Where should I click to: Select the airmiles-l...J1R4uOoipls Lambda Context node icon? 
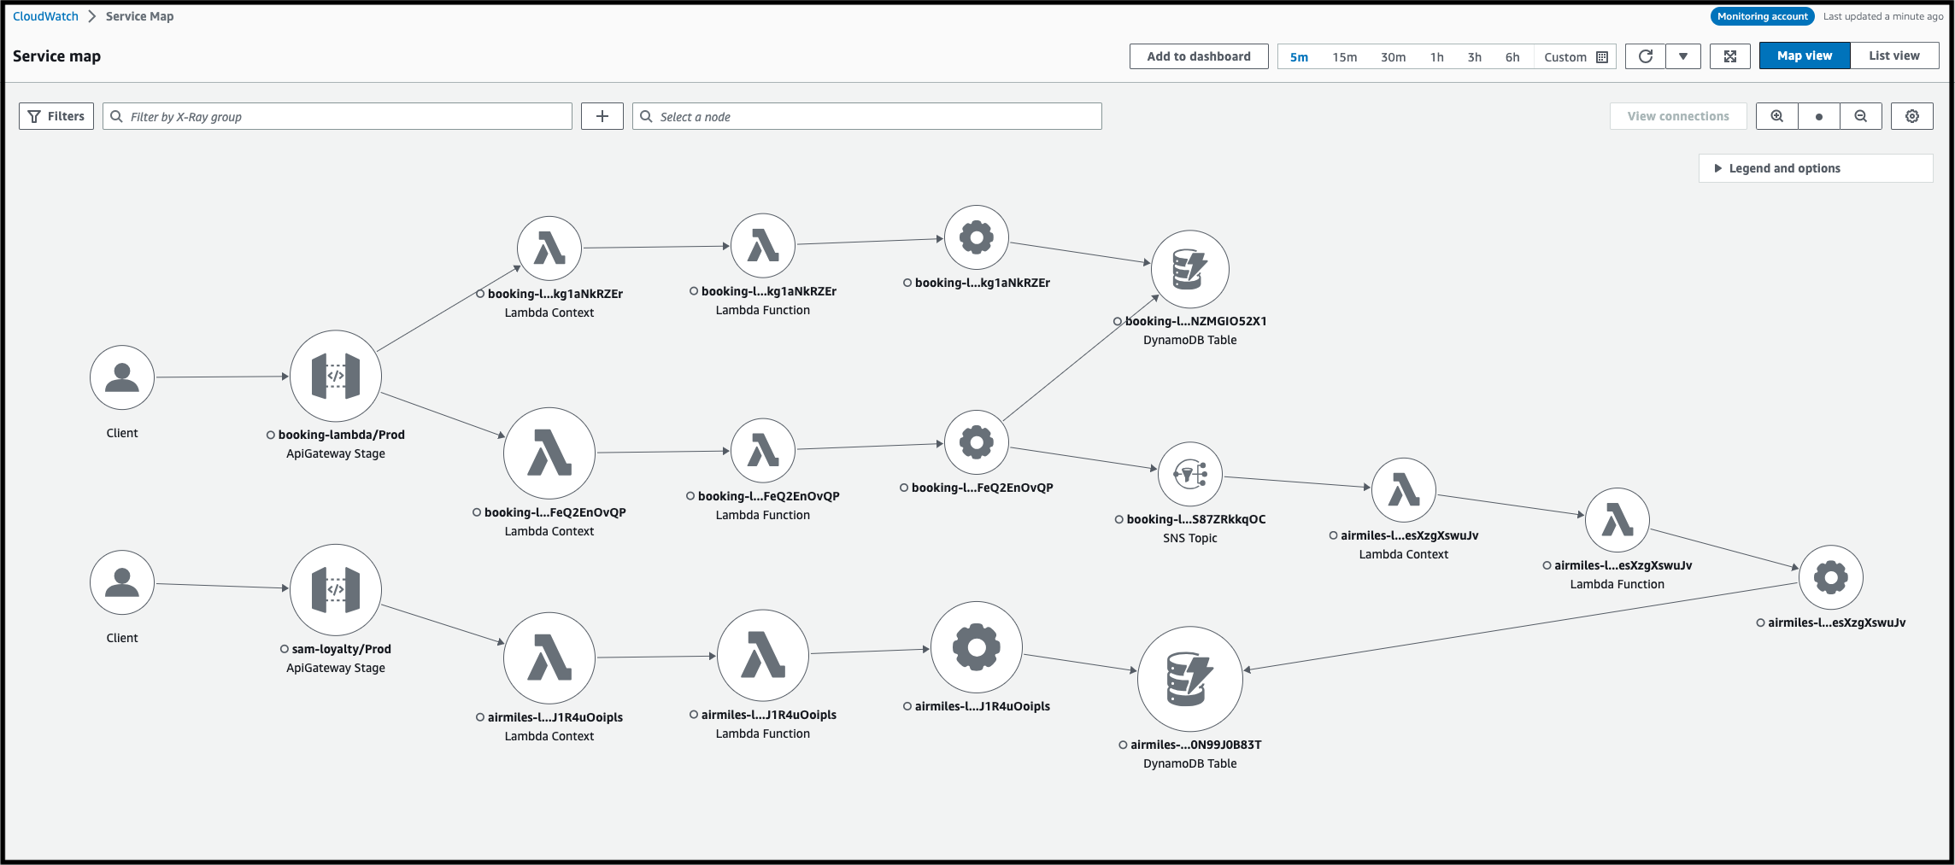point(549,658)
